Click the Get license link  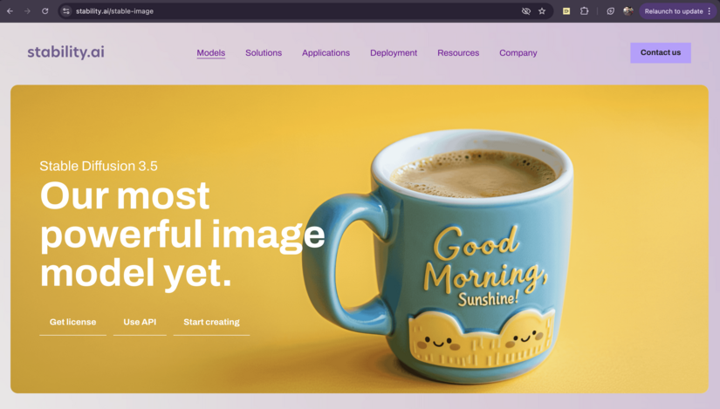pyautogui.click(x=73, y=323)
